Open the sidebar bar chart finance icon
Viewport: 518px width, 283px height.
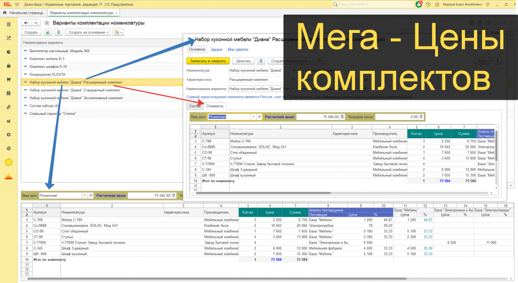click(9, 121)
